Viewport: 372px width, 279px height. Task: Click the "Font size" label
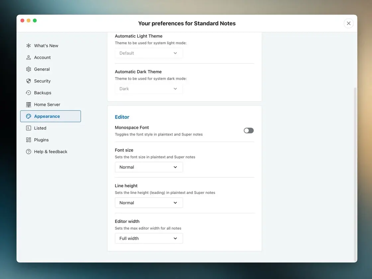click(x=124, y=150)
